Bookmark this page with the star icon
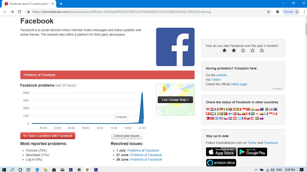307x172 pixels. [x=268, y=12]
